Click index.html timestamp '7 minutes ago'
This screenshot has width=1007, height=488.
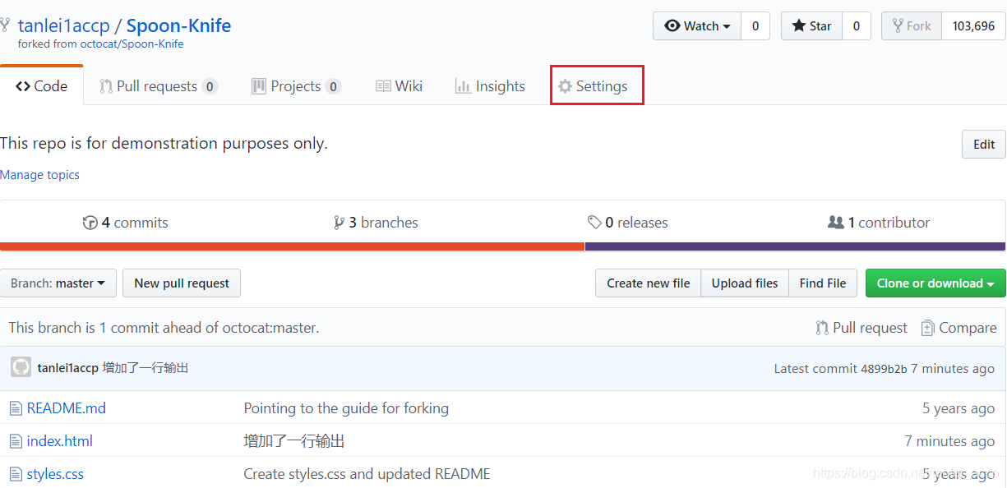click(949, 441)
